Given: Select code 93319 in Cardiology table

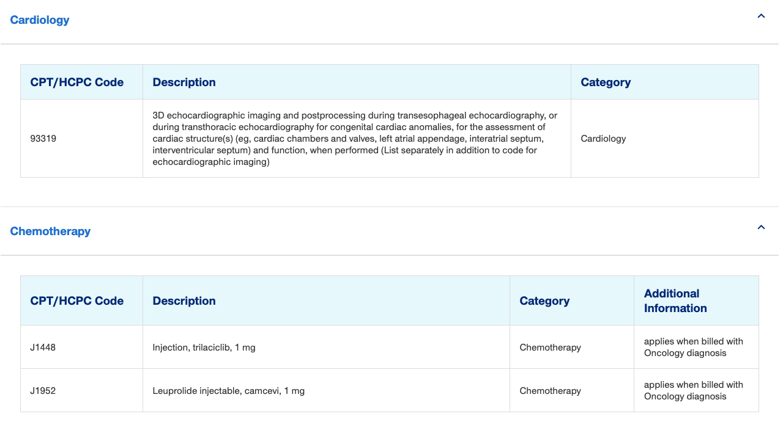Looking at the screenshot, I should [43, 139].
